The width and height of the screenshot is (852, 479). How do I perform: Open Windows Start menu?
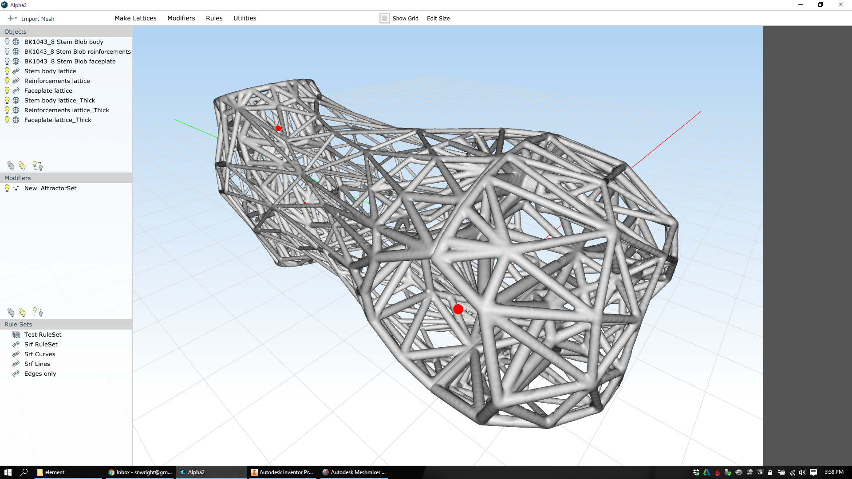(x=8, y=472)
